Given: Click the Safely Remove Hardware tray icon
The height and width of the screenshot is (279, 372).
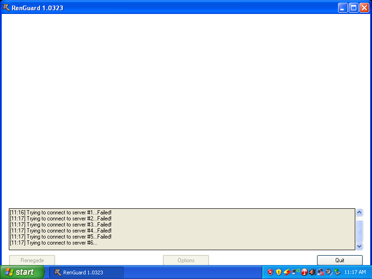Looking at the screenshot, I should click(x=337, y=272).
